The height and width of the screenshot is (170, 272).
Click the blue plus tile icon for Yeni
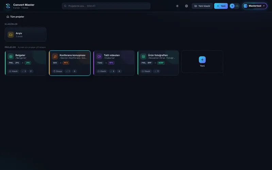click(202, 60)
